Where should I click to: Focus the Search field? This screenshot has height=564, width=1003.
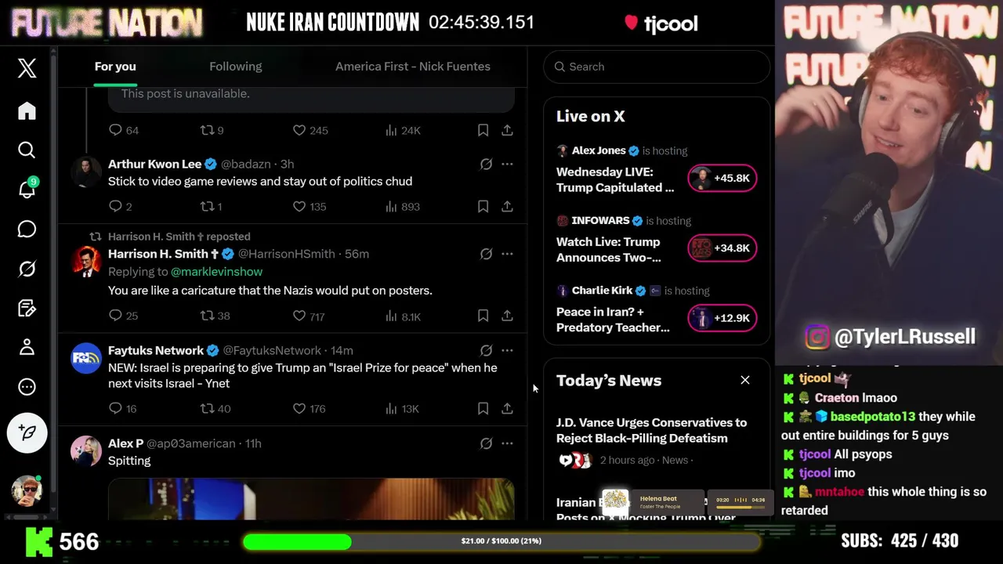point(657,67)
